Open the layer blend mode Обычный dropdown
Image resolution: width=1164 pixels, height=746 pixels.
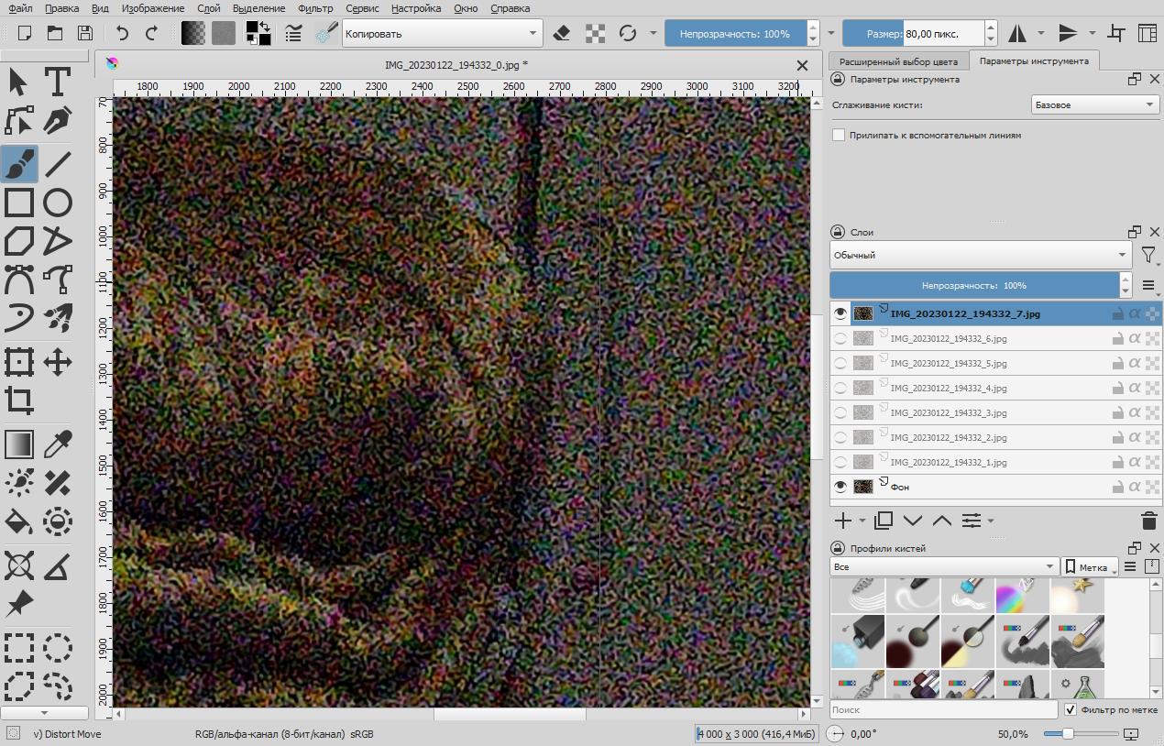tap(980, 255)
